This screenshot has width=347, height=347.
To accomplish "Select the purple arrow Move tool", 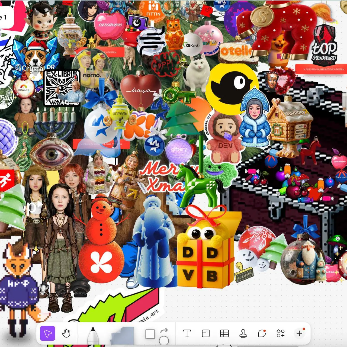I will (48, 333).
